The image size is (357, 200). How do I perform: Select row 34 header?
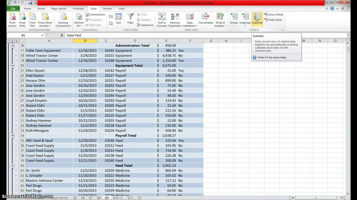tap(22, 135)
